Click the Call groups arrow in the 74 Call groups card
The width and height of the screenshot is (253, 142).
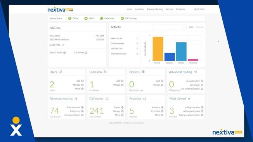[82, 111]
